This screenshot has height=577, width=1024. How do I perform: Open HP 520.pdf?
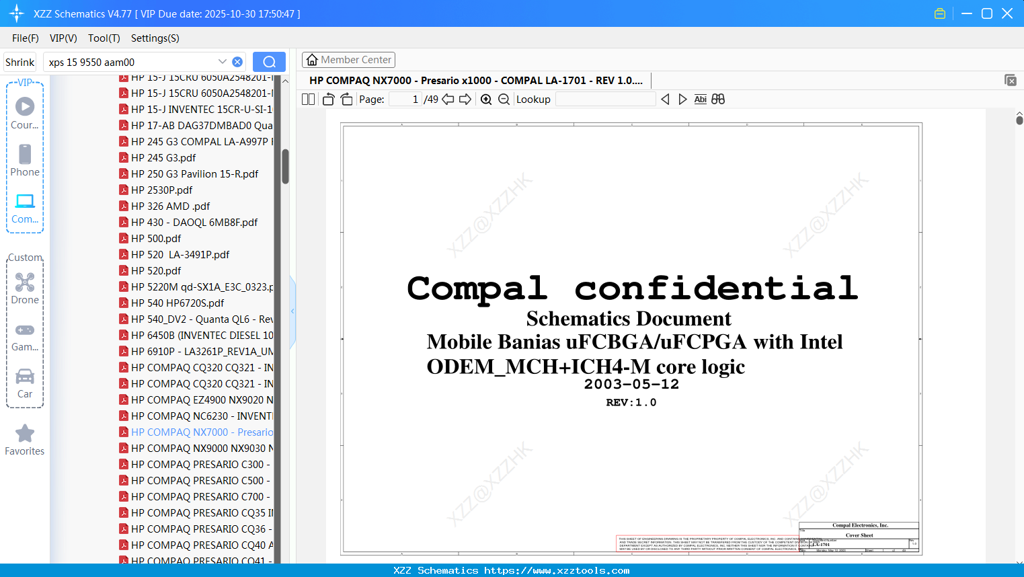point(150,271)
